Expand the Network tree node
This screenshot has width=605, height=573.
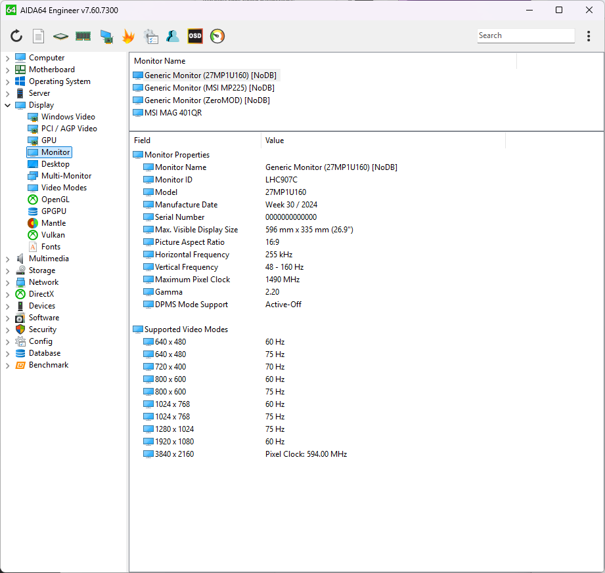7,283
